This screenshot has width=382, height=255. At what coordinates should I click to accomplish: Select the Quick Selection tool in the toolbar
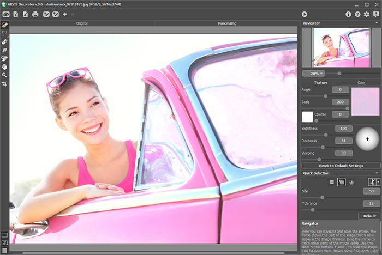[5, 25]
